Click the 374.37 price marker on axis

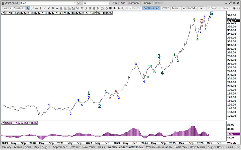233,21
